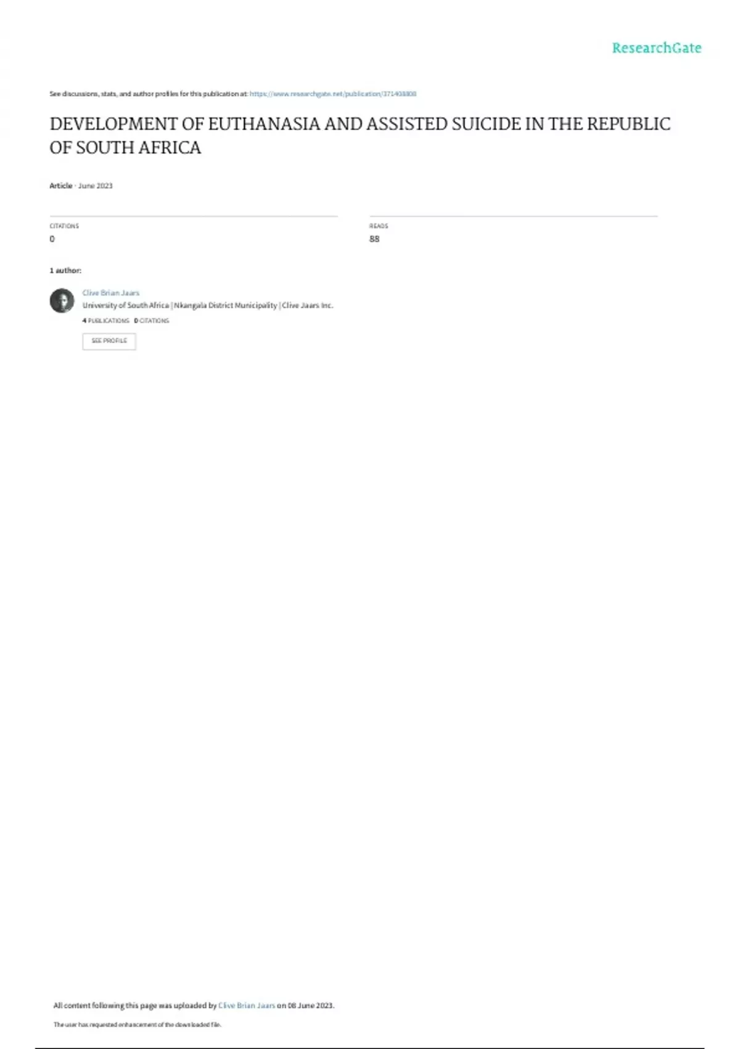Viewport: 740px width, 1049px height.
Task: Click the READS stat label
Action: pos(379,226)
